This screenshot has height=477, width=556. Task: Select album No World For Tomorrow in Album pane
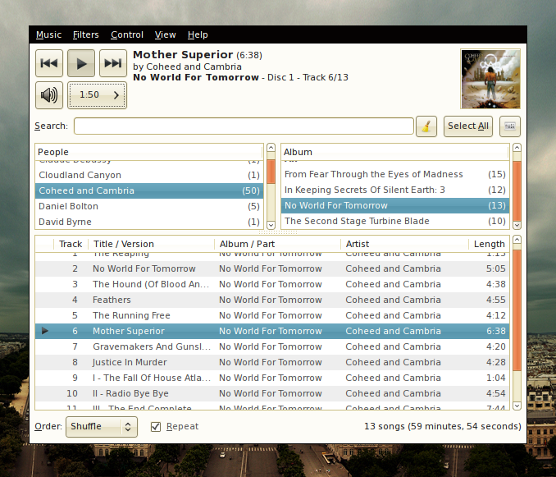point(395,205)
